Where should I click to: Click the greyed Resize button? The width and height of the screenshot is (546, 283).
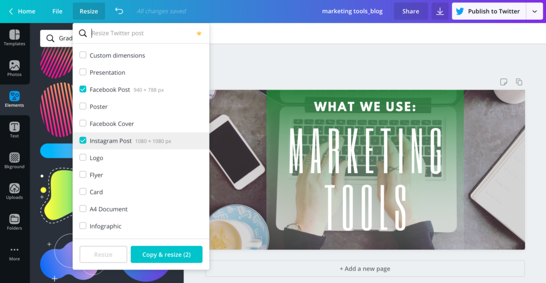[x=103, y=254]
